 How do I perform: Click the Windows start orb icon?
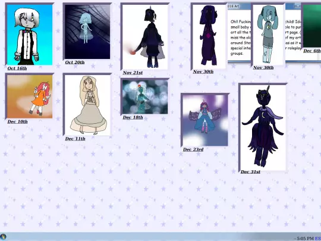(4, 237)
